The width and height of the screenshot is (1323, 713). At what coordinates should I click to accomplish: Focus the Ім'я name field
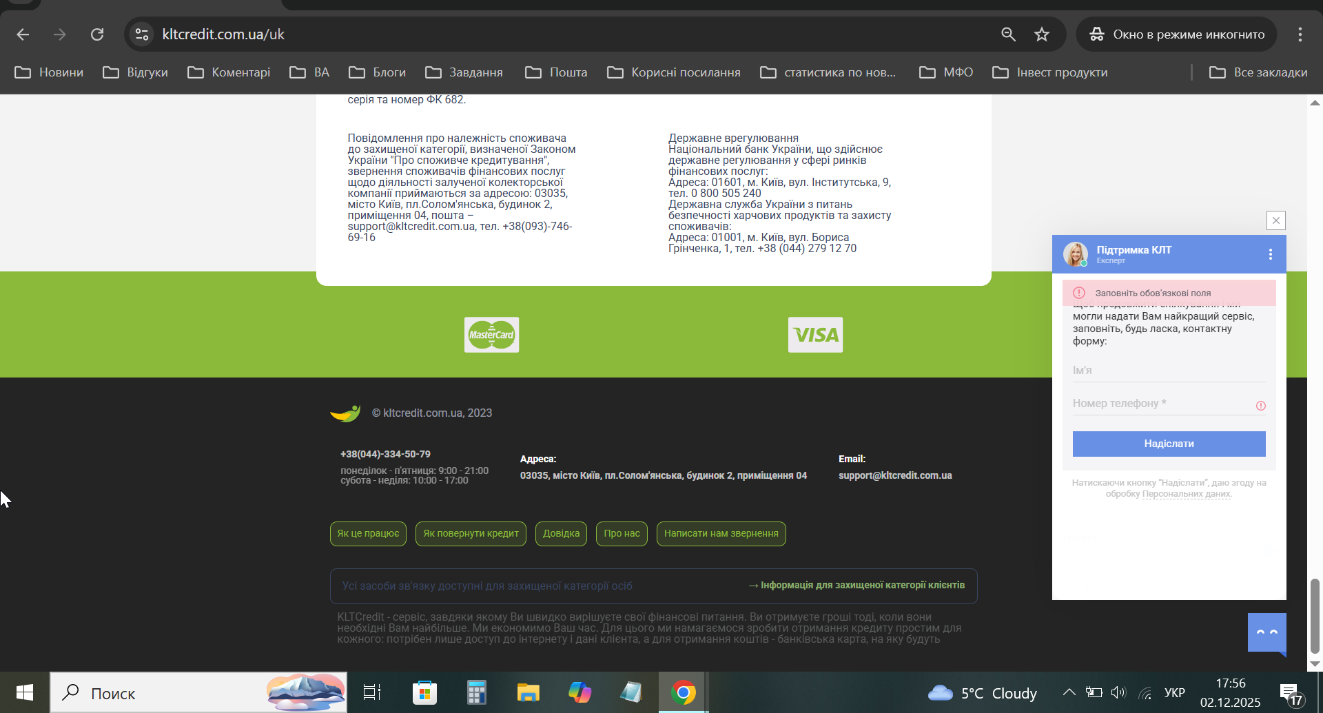(1169, 371)
